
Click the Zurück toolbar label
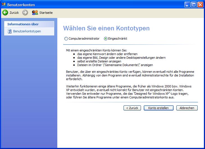pos(14,13)
